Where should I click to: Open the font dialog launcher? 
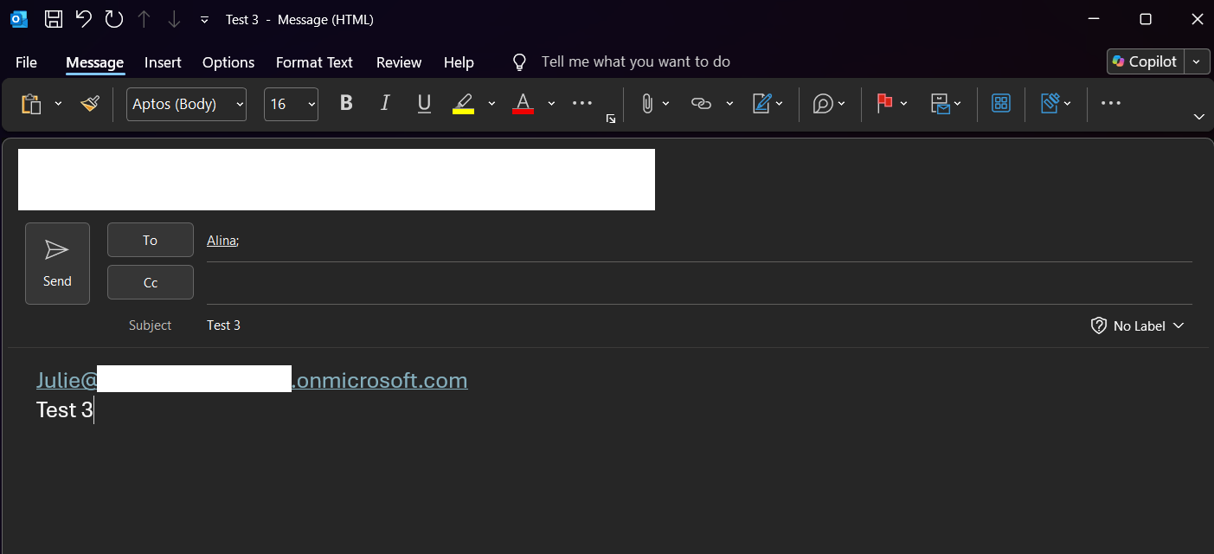[x=611, y=119]
